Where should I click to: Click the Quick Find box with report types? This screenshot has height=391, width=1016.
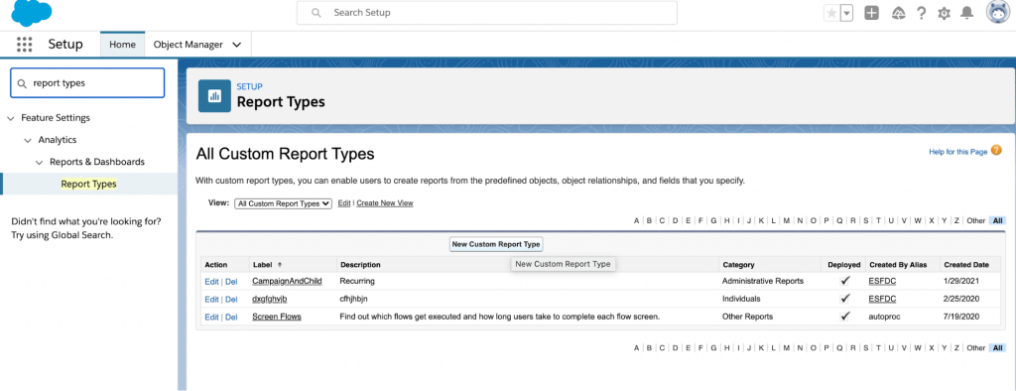[x=87, y=83]
